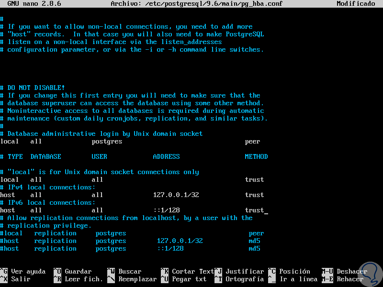Click the Modificado indicator in the title bar
Image resolution: width=383 pixels, height=287 pixels.
(357, 3)
